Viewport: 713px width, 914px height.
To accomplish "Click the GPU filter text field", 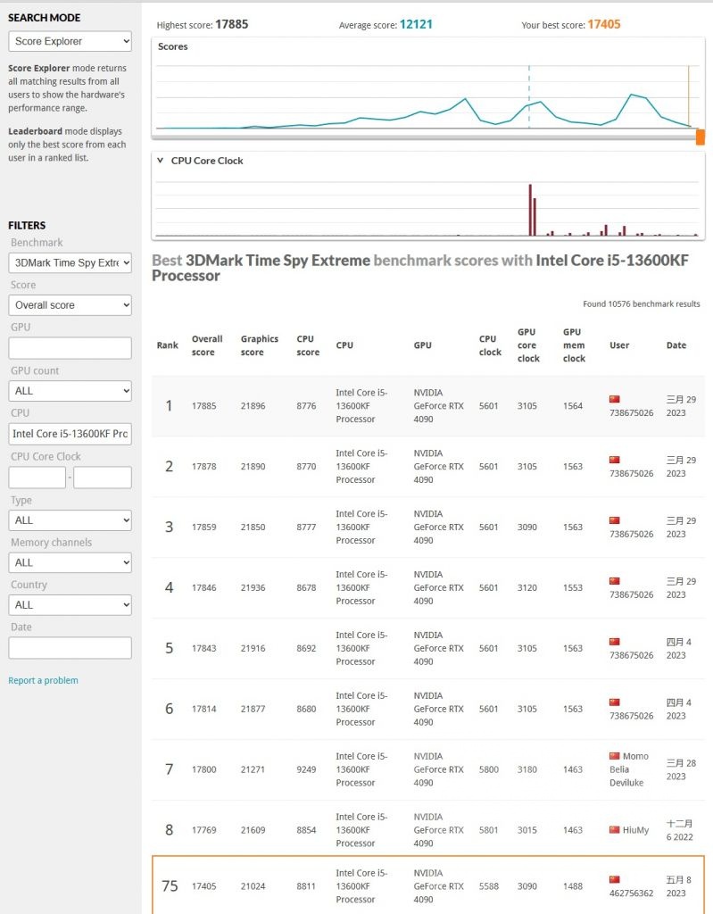I will pos(70,348).
